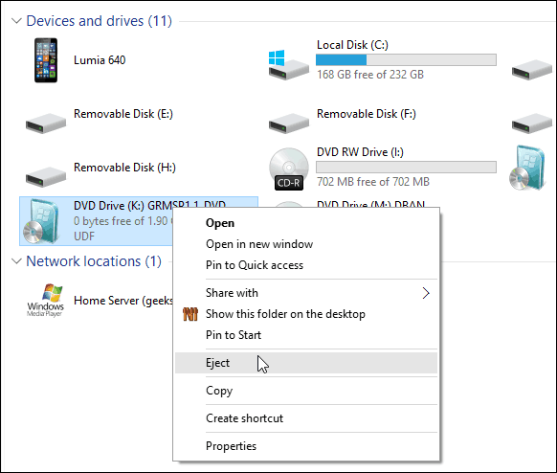The image size is (557, 473).
Task: Select the Lumia 640 label
Action: [x=100, y=60]
